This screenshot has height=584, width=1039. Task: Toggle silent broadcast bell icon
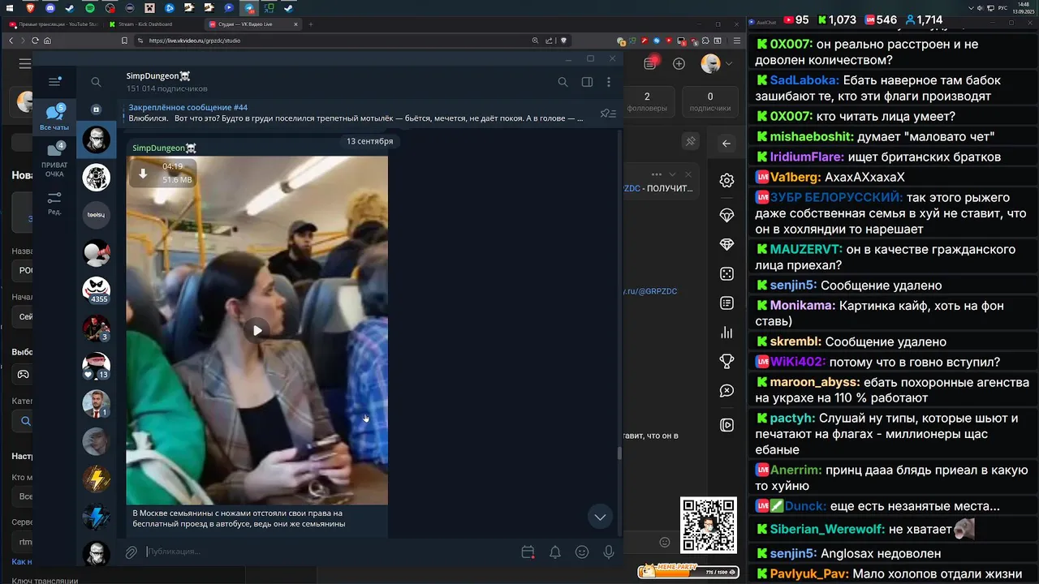555,552
